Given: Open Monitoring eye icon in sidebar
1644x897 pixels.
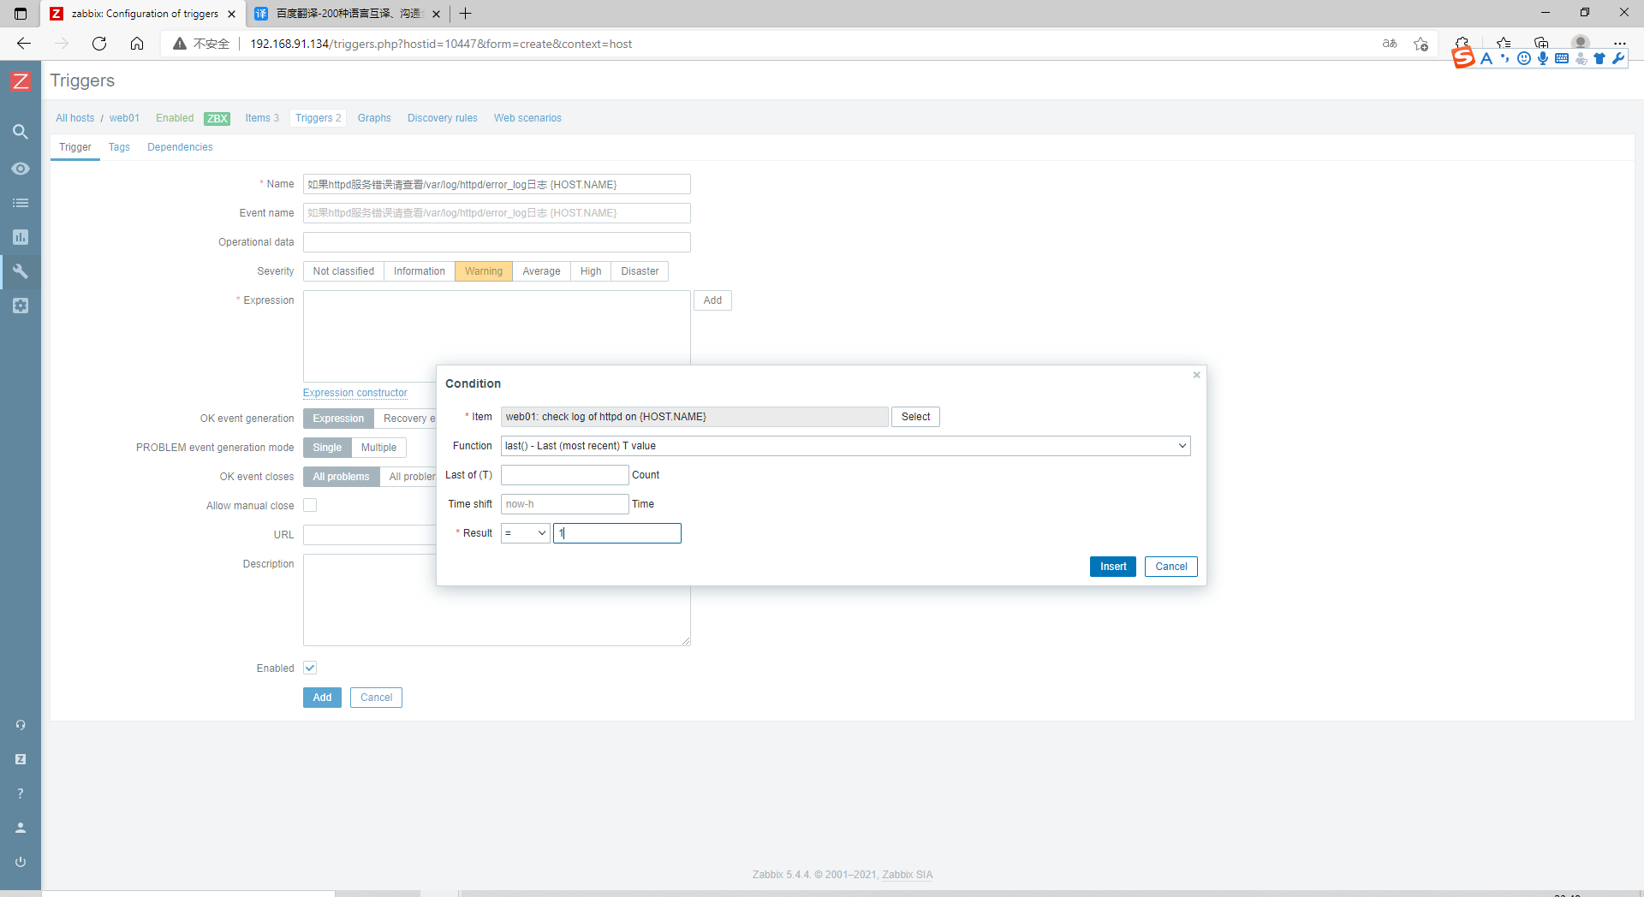Looking at the screenshot, I should (x=21, y=169).
